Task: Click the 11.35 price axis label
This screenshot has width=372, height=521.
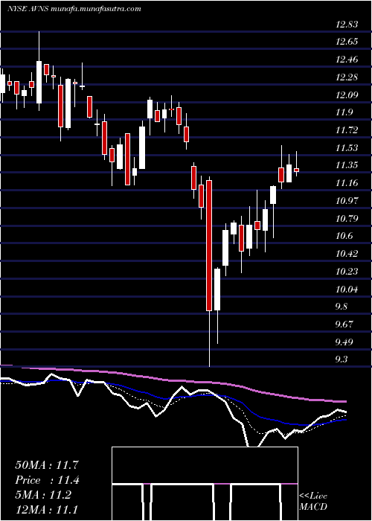Action: click(x=347, y=165)
